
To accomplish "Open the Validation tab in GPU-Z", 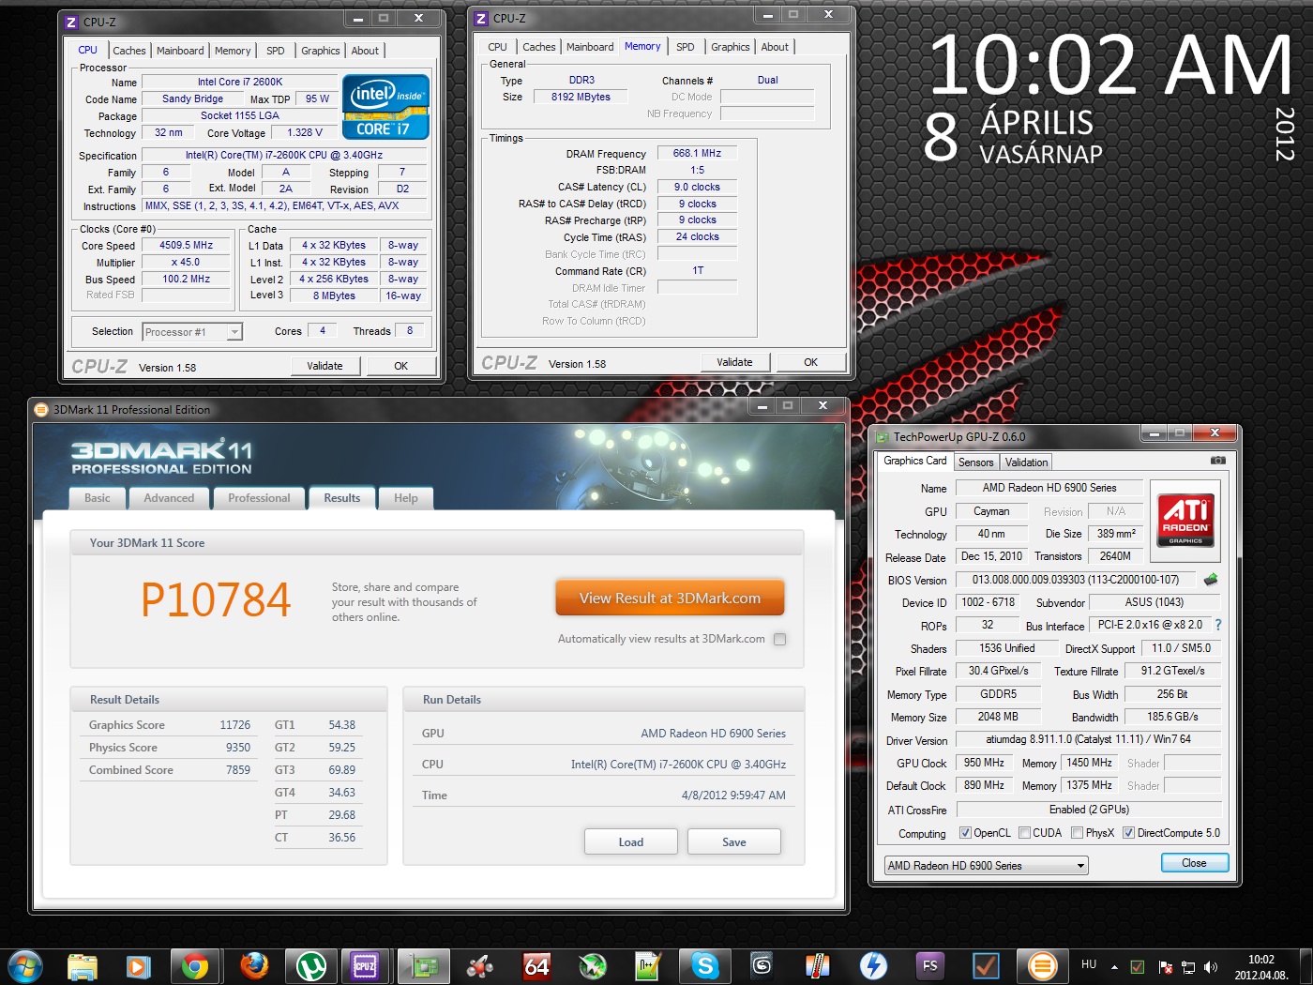I will (x=1026, y=462).
